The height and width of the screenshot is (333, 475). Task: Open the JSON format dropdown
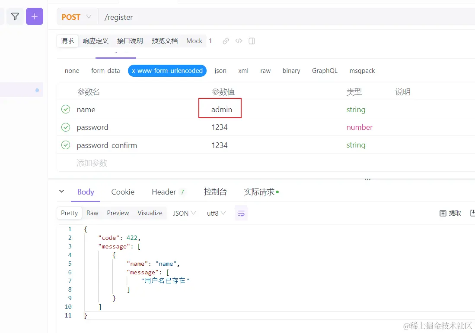(184, 213)
